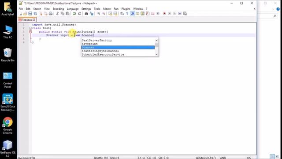Open the Edit menu

point(28,9)
